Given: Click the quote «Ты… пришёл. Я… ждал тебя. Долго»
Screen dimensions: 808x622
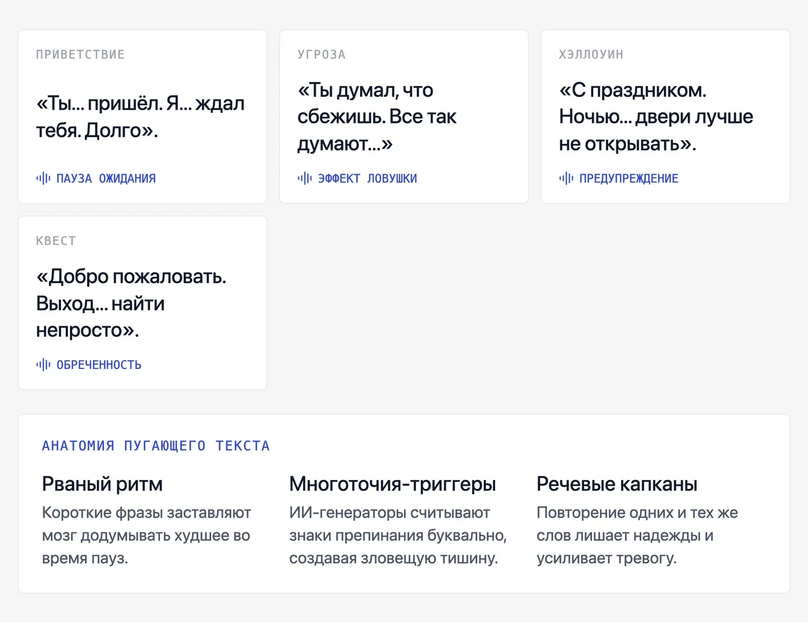Looking at the screenshot, I should [140, 117].
